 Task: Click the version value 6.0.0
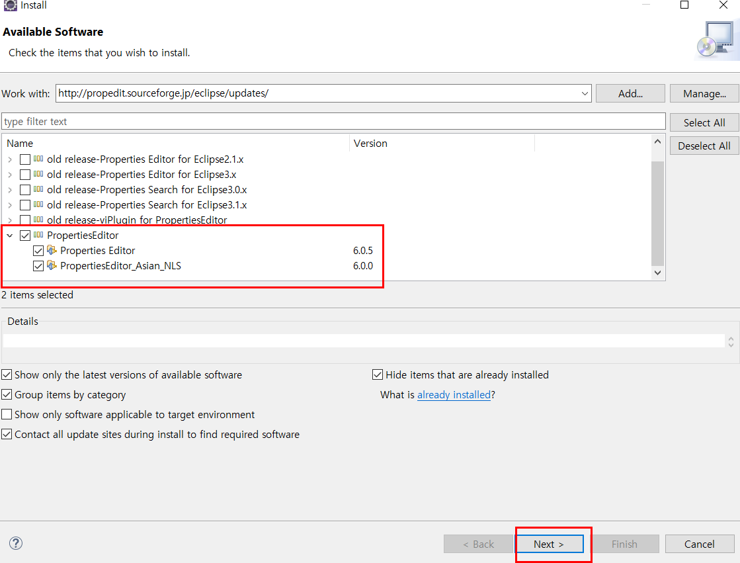point(363,266)
